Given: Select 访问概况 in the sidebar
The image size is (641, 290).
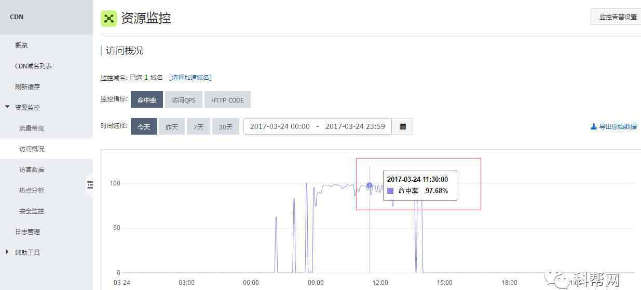Looking at the screenshot, I should (x=32, y=149).
